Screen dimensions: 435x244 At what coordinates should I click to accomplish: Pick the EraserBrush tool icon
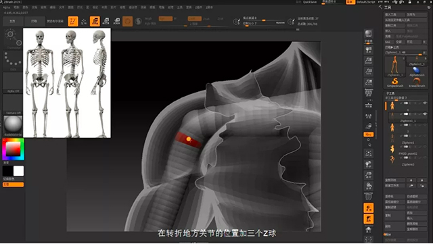pos(417,82)
